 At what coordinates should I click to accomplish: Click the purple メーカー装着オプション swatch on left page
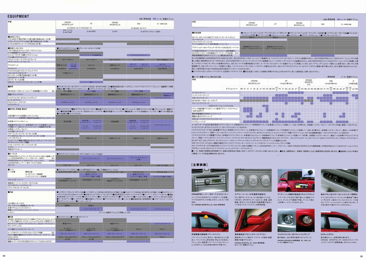click(155, 19)
